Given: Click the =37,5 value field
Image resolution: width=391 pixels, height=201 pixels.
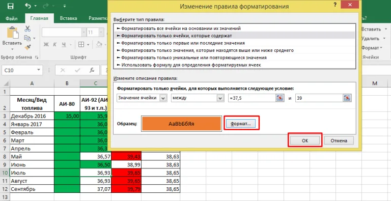Looking at the screenshot, I should coord(252,98).
